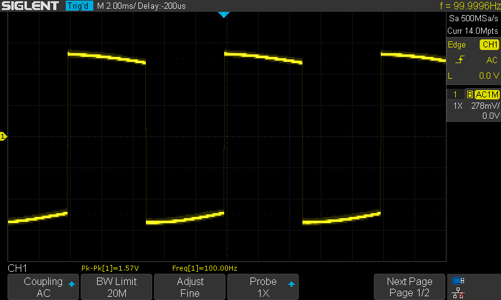
Task: Click the Pk-Pk[1]=1.57V measurement
Action: 110,268
